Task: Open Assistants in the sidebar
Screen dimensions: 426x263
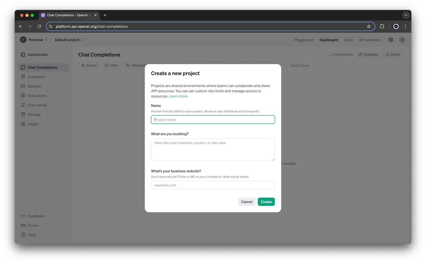Action: click(x=43, y=77)
